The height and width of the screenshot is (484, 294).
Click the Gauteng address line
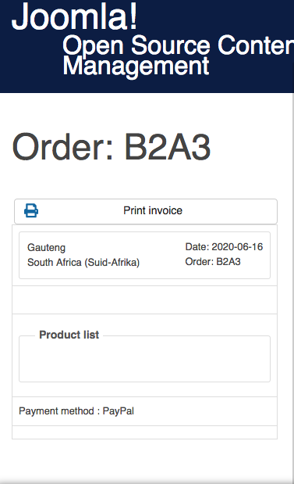coord(47,248)
